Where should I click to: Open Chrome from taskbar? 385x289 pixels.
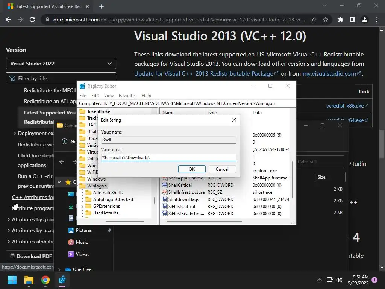pos(45,280)
